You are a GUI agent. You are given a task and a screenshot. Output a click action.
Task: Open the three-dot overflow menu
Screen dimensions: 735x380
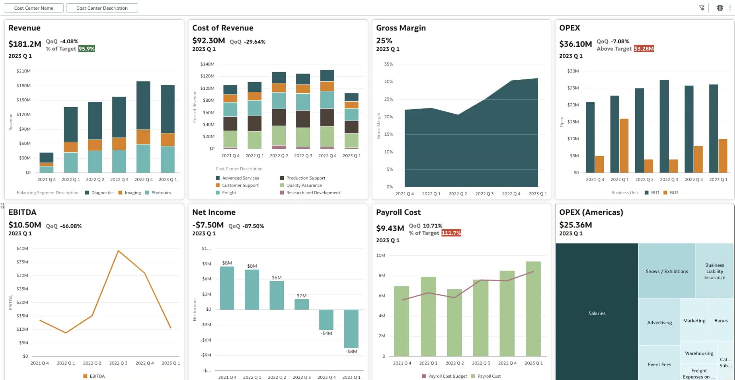pos(730,8)
